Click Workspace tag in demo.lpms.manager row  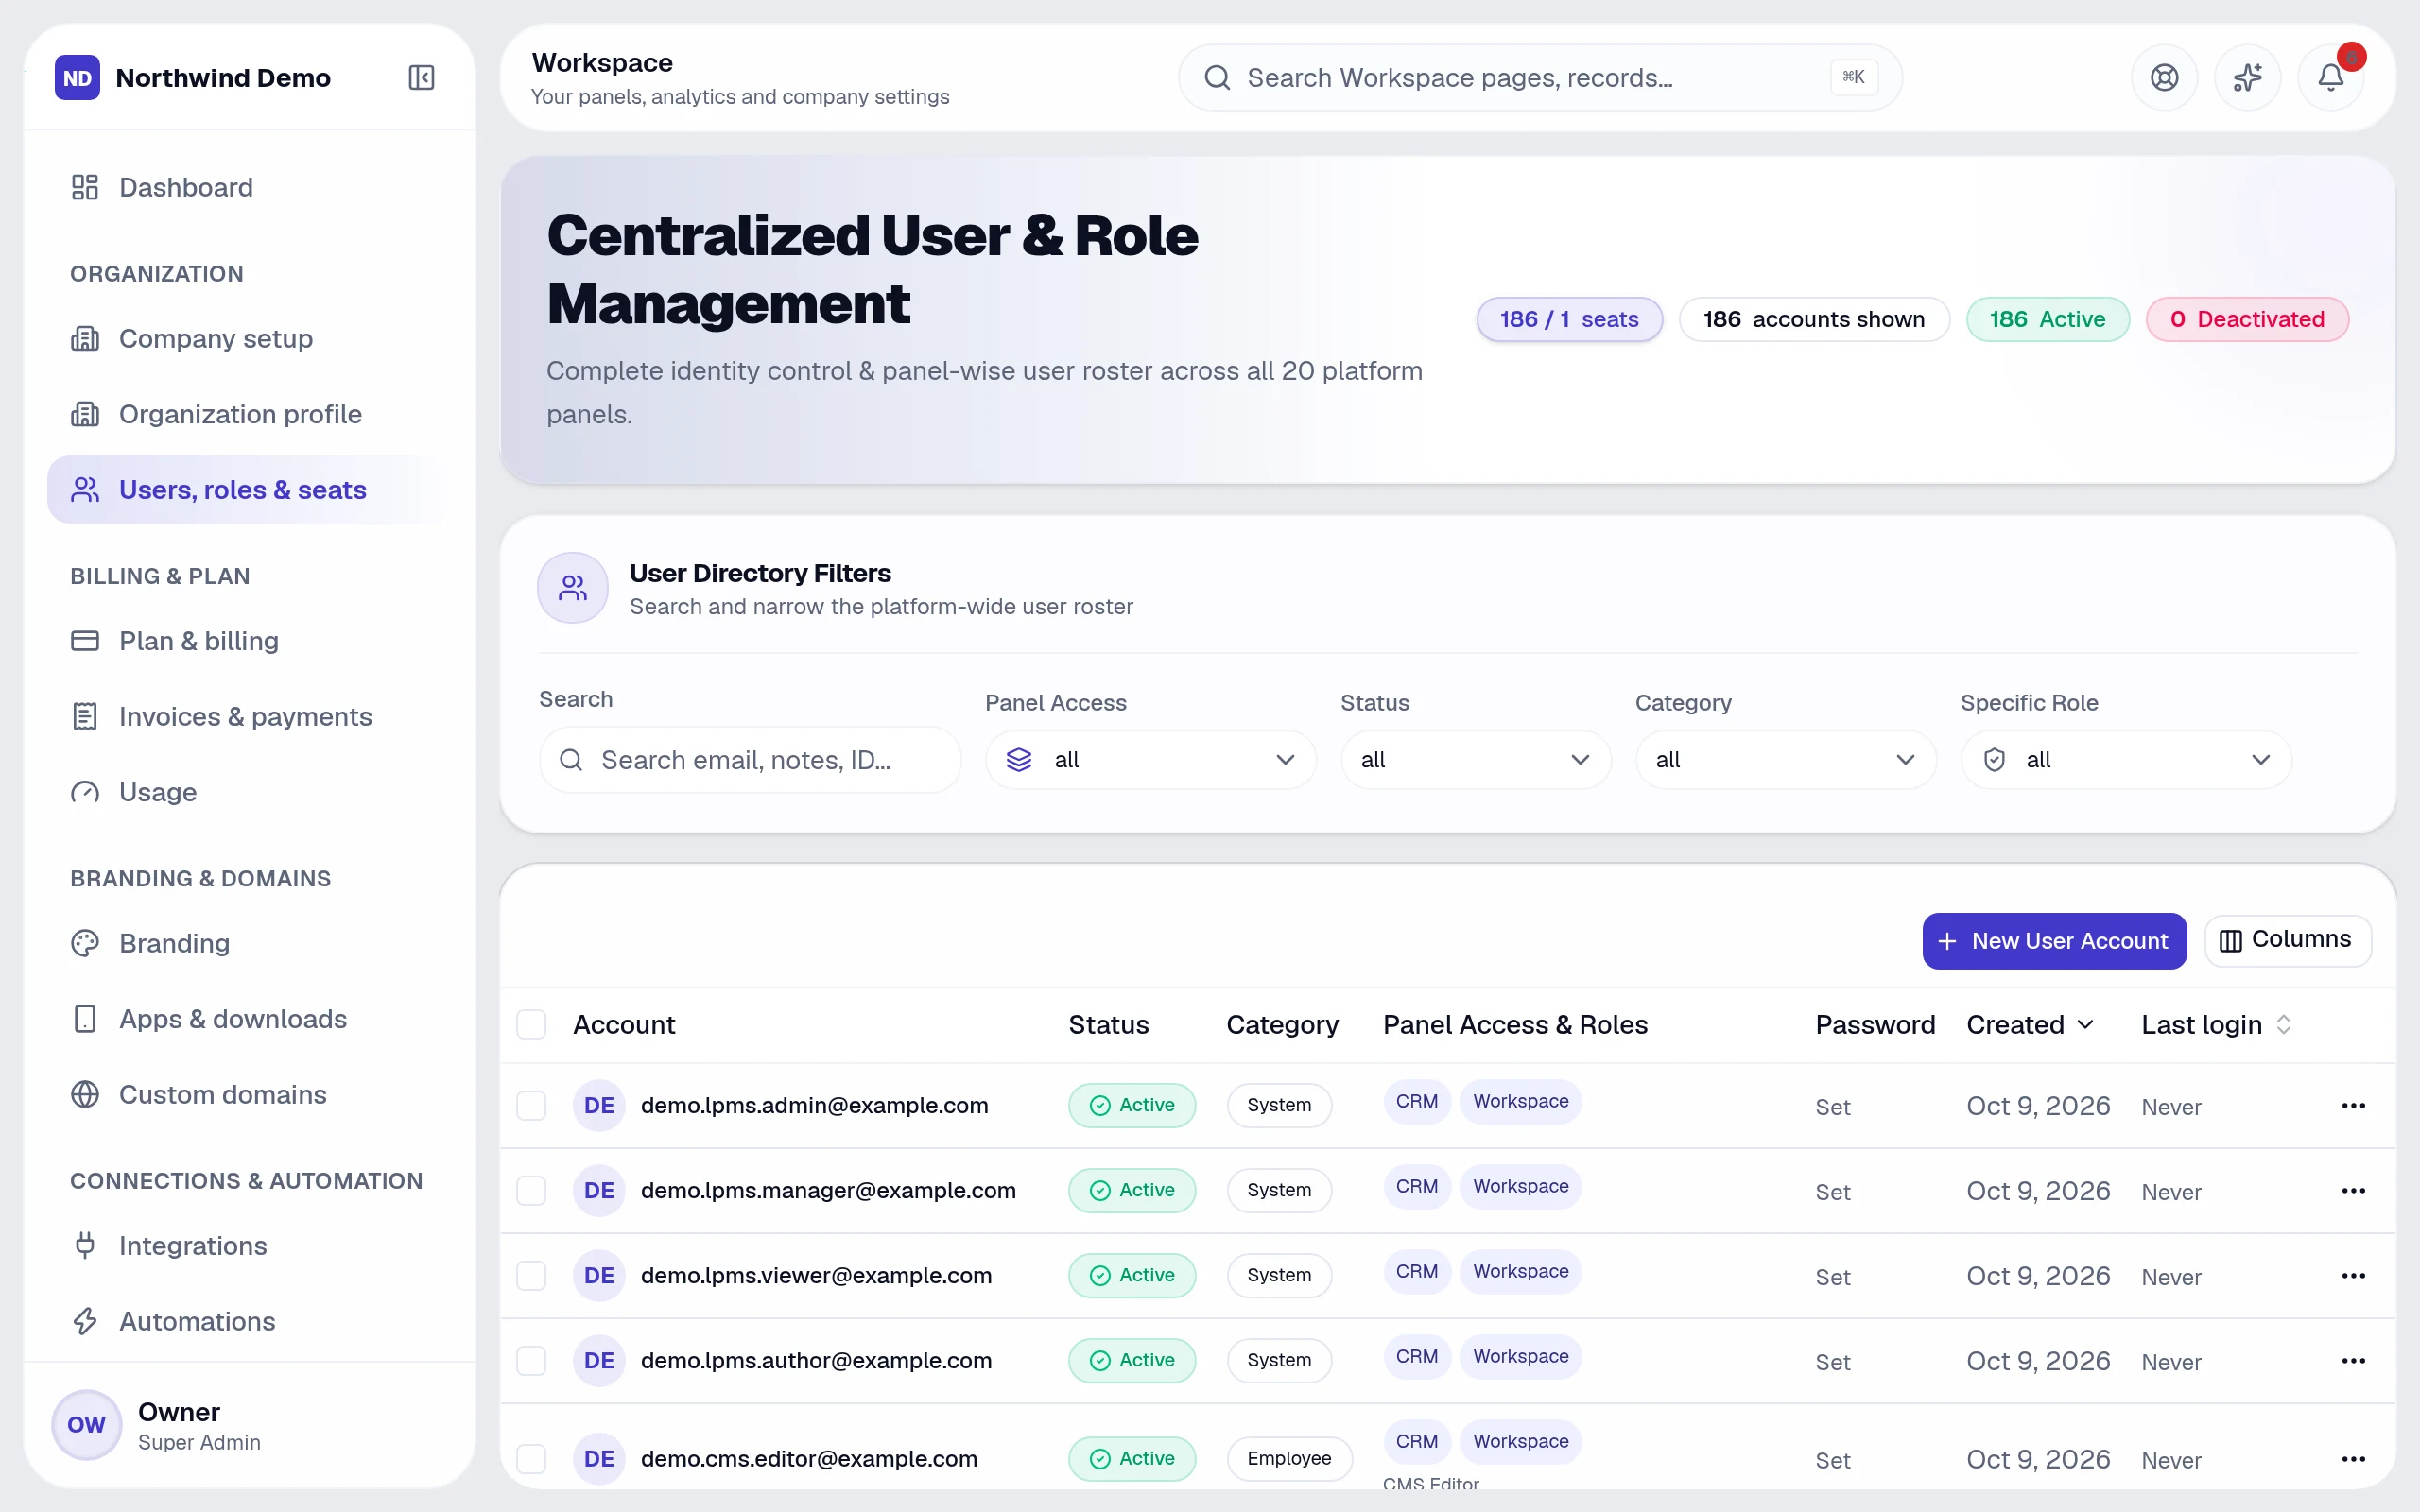pyautogui.click(x=1520, y=1187)
